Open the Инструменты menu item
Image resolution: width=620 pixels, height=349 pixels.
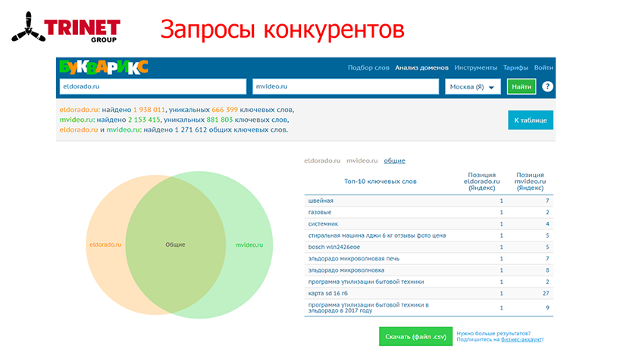[476, 67]
